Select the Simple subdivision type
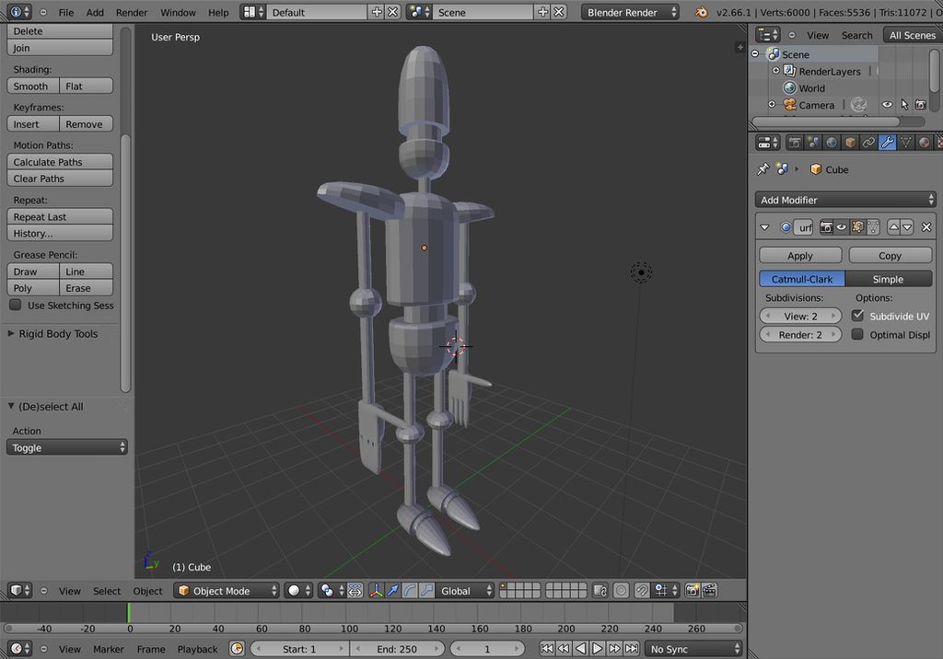943x659 pixels. click(x=889, y=279)
